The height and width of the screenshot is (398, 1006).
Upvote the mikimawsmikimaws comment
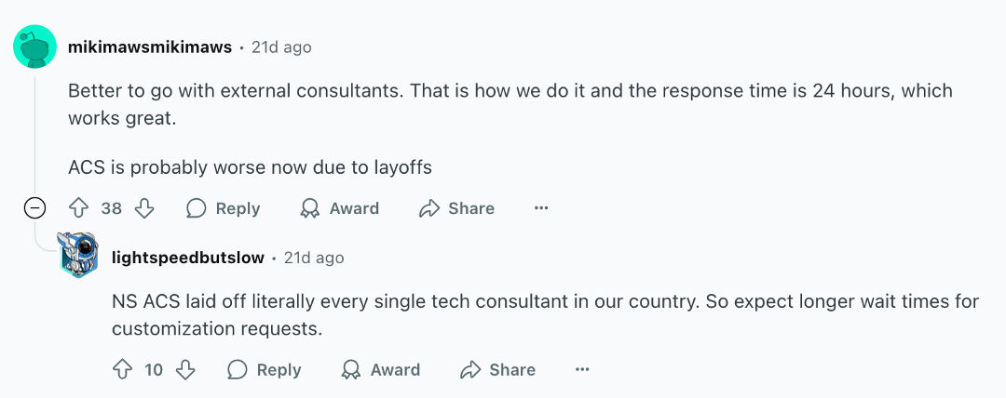tap(78, 208)
